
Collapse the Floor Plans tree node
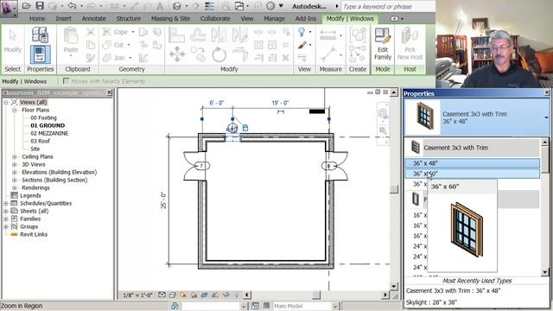click(15, 110)
